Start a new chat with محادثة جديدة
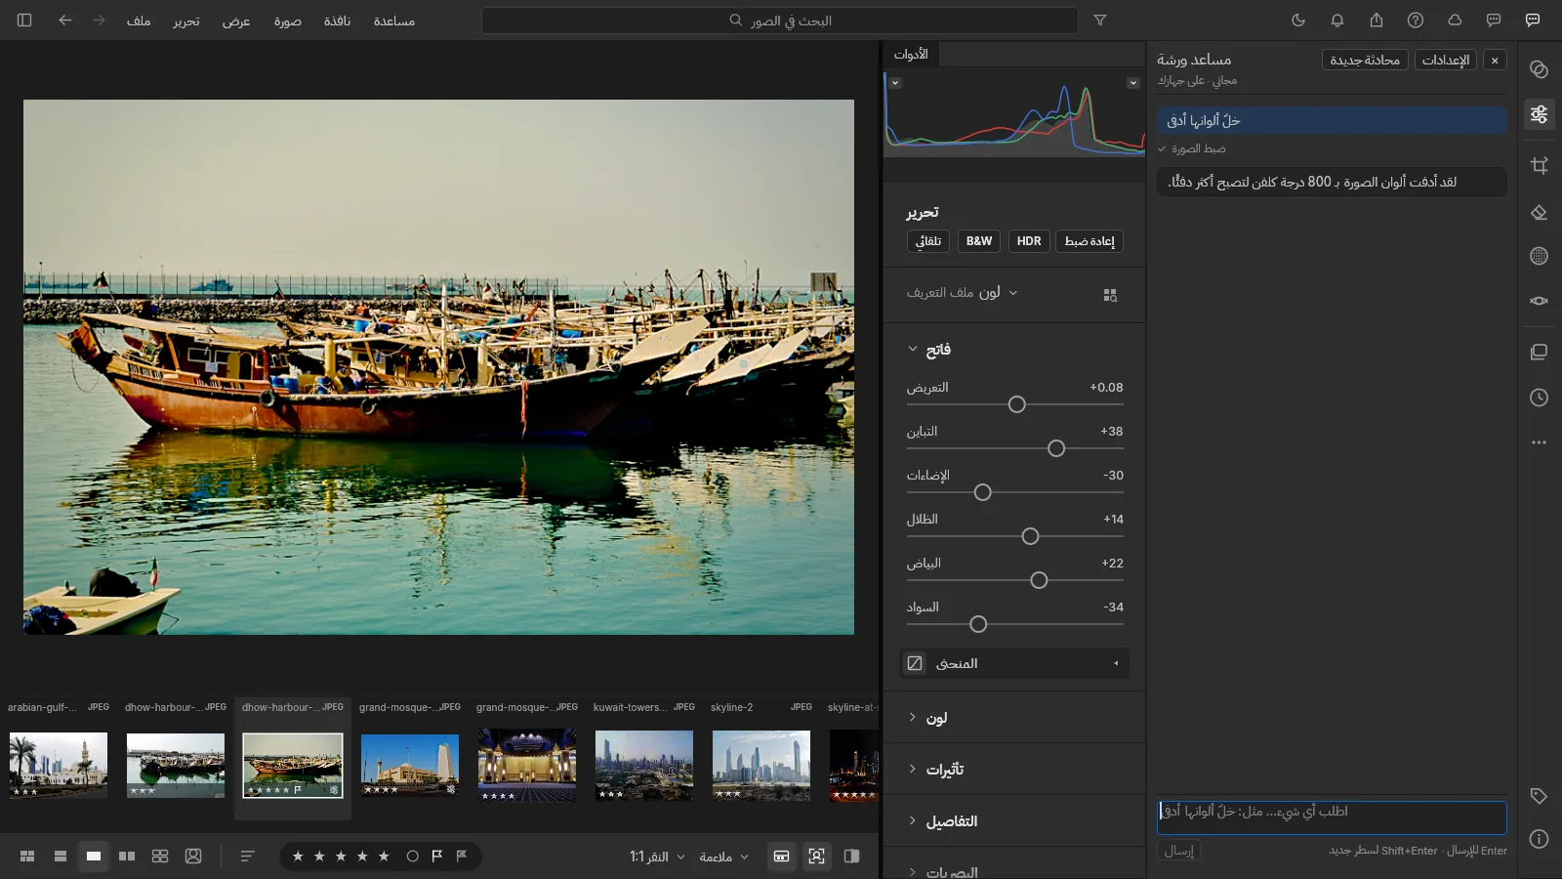Viewport: 1562px width, 879px height. (x=1365, y=61)
